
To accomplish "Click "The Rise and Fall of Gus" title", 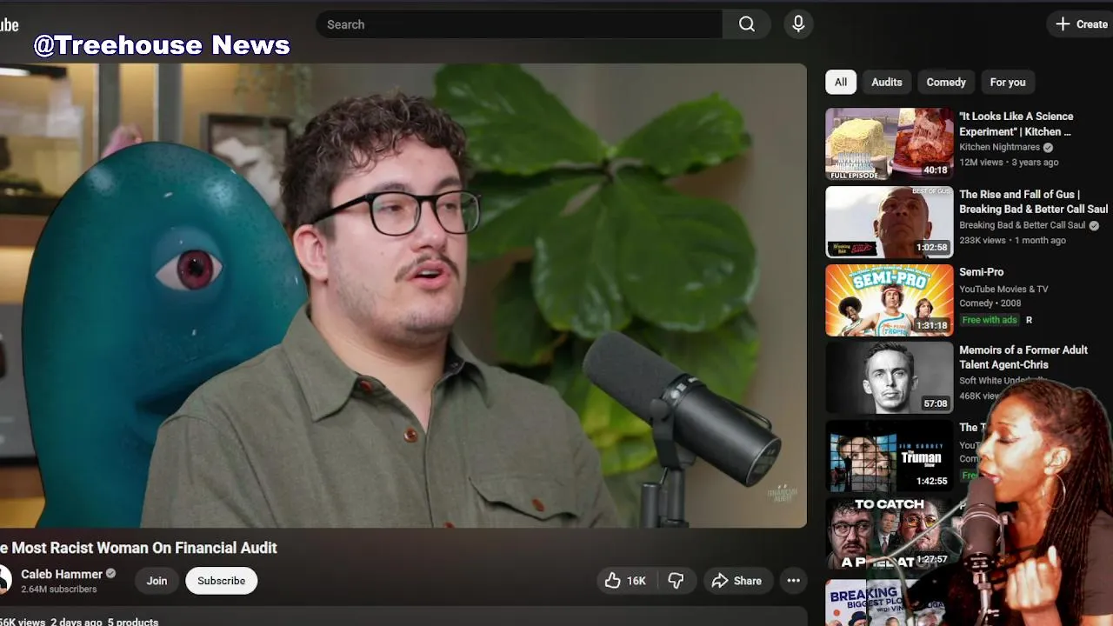I will coord(1033,202).
